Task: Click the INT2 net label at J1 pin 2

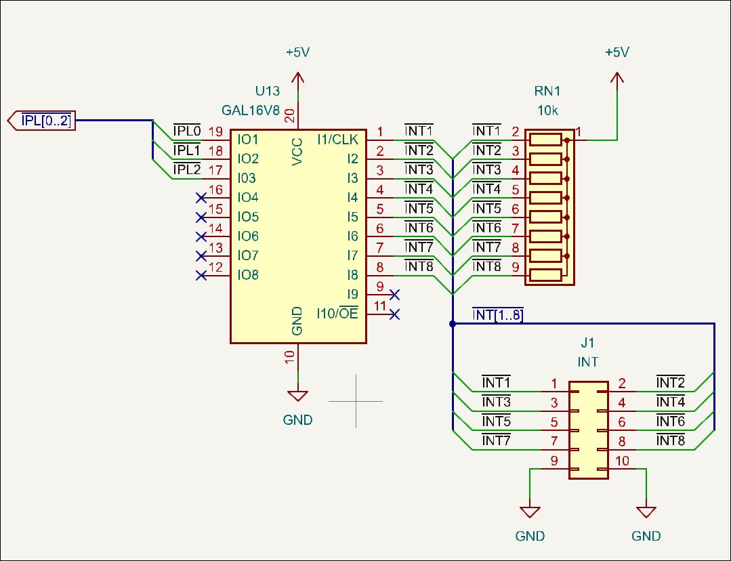Action: (x=671, y=383)
